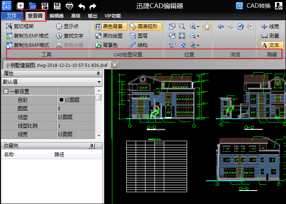Select the 线宽 property row value

pyautogui.click(x=76, y=134)
